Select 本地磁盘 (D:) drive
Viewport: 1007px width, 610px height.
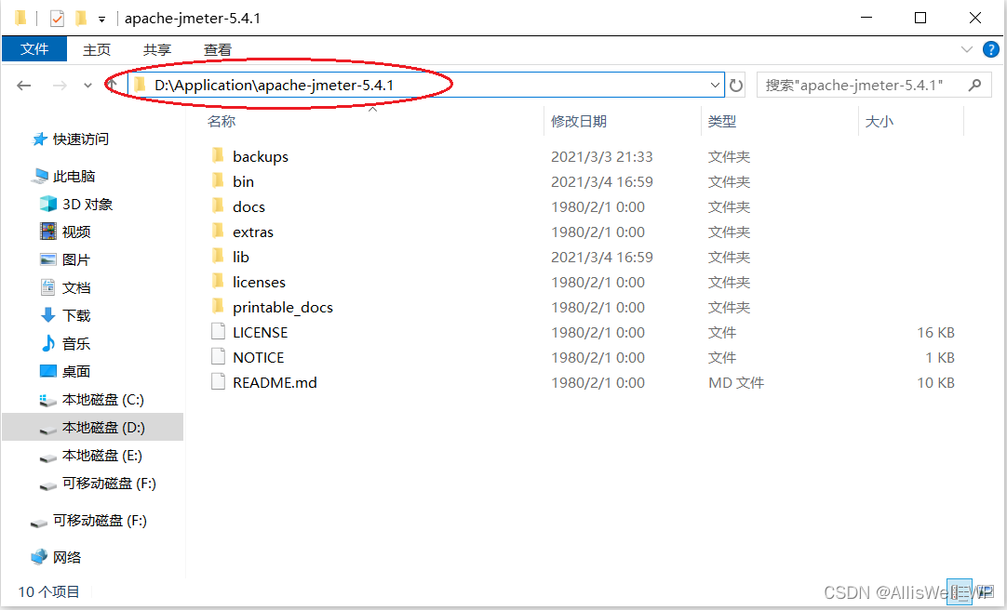(x=92, y=427)
